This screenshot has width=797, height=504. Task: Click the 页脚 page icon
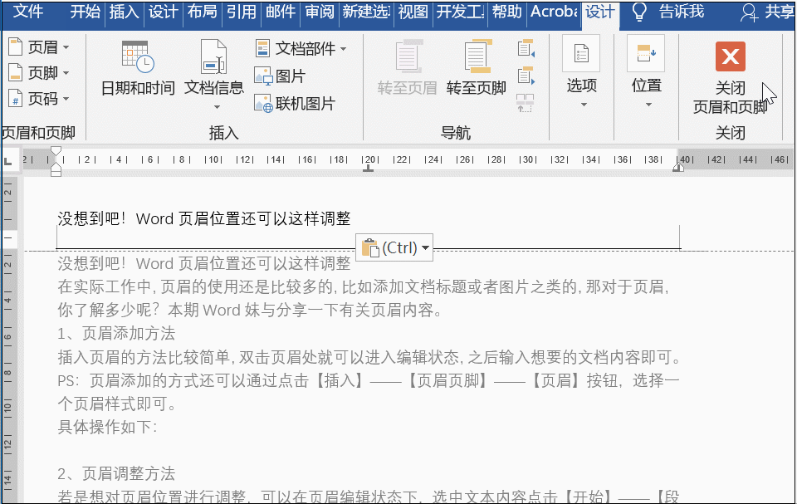(15, 72)
